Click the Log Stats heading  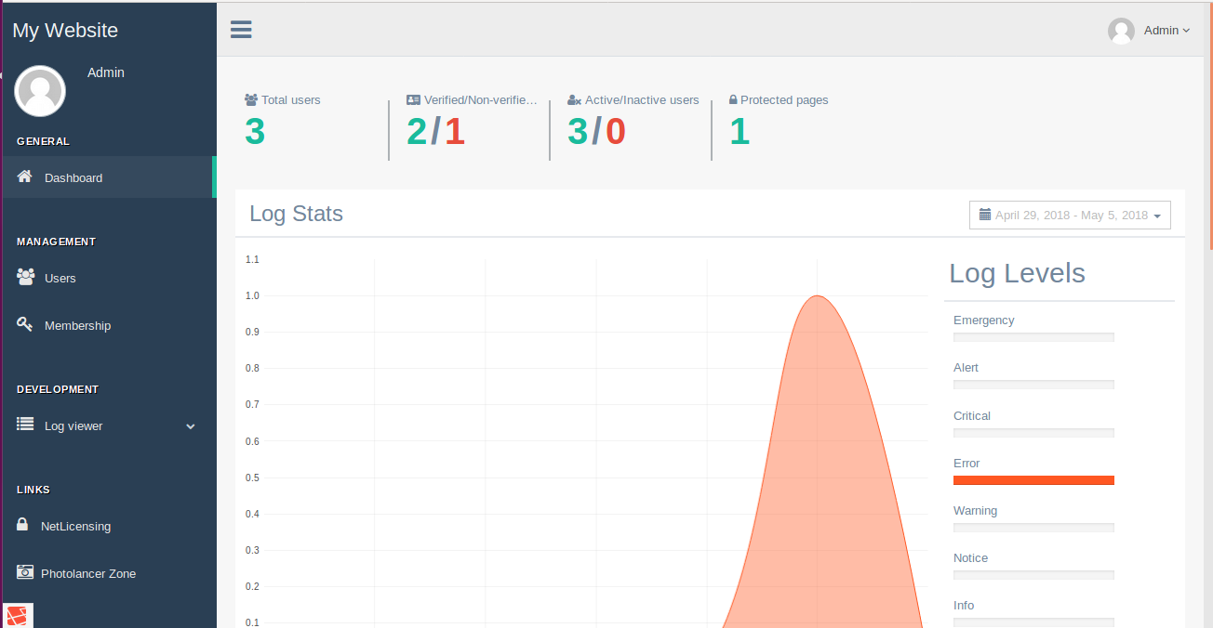pyautogui.click(x=297, y=214)
